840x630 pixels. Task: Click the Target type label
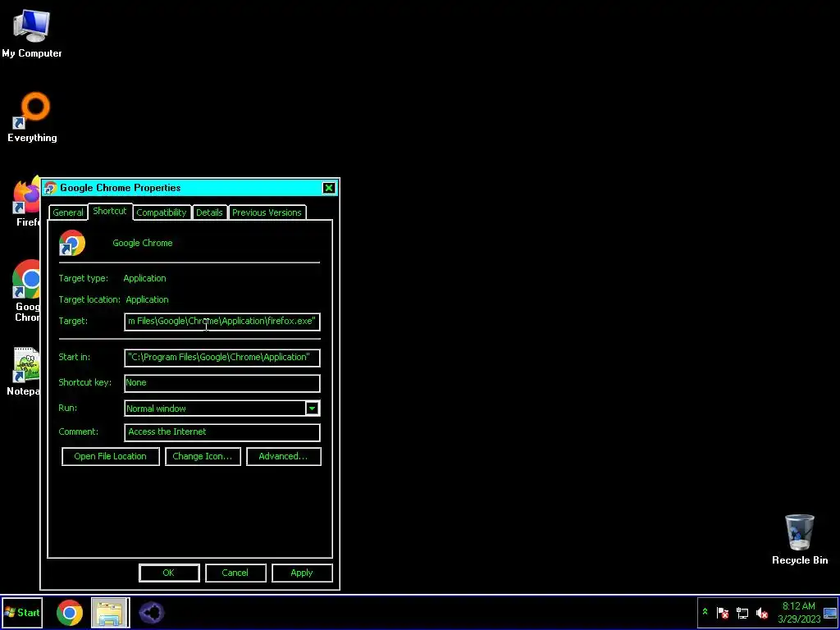tap(83, 279)
